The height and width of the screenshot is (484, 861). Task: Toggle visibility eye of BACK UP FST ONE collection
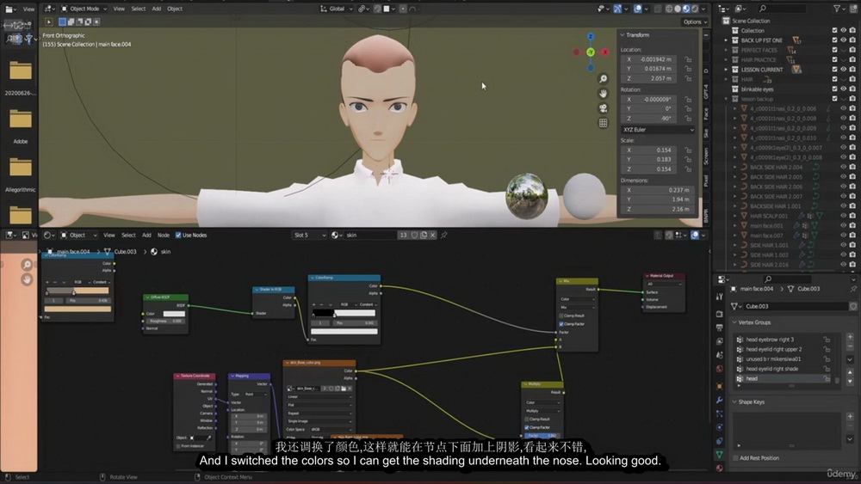pyautogui.click(x=844, y=40)
